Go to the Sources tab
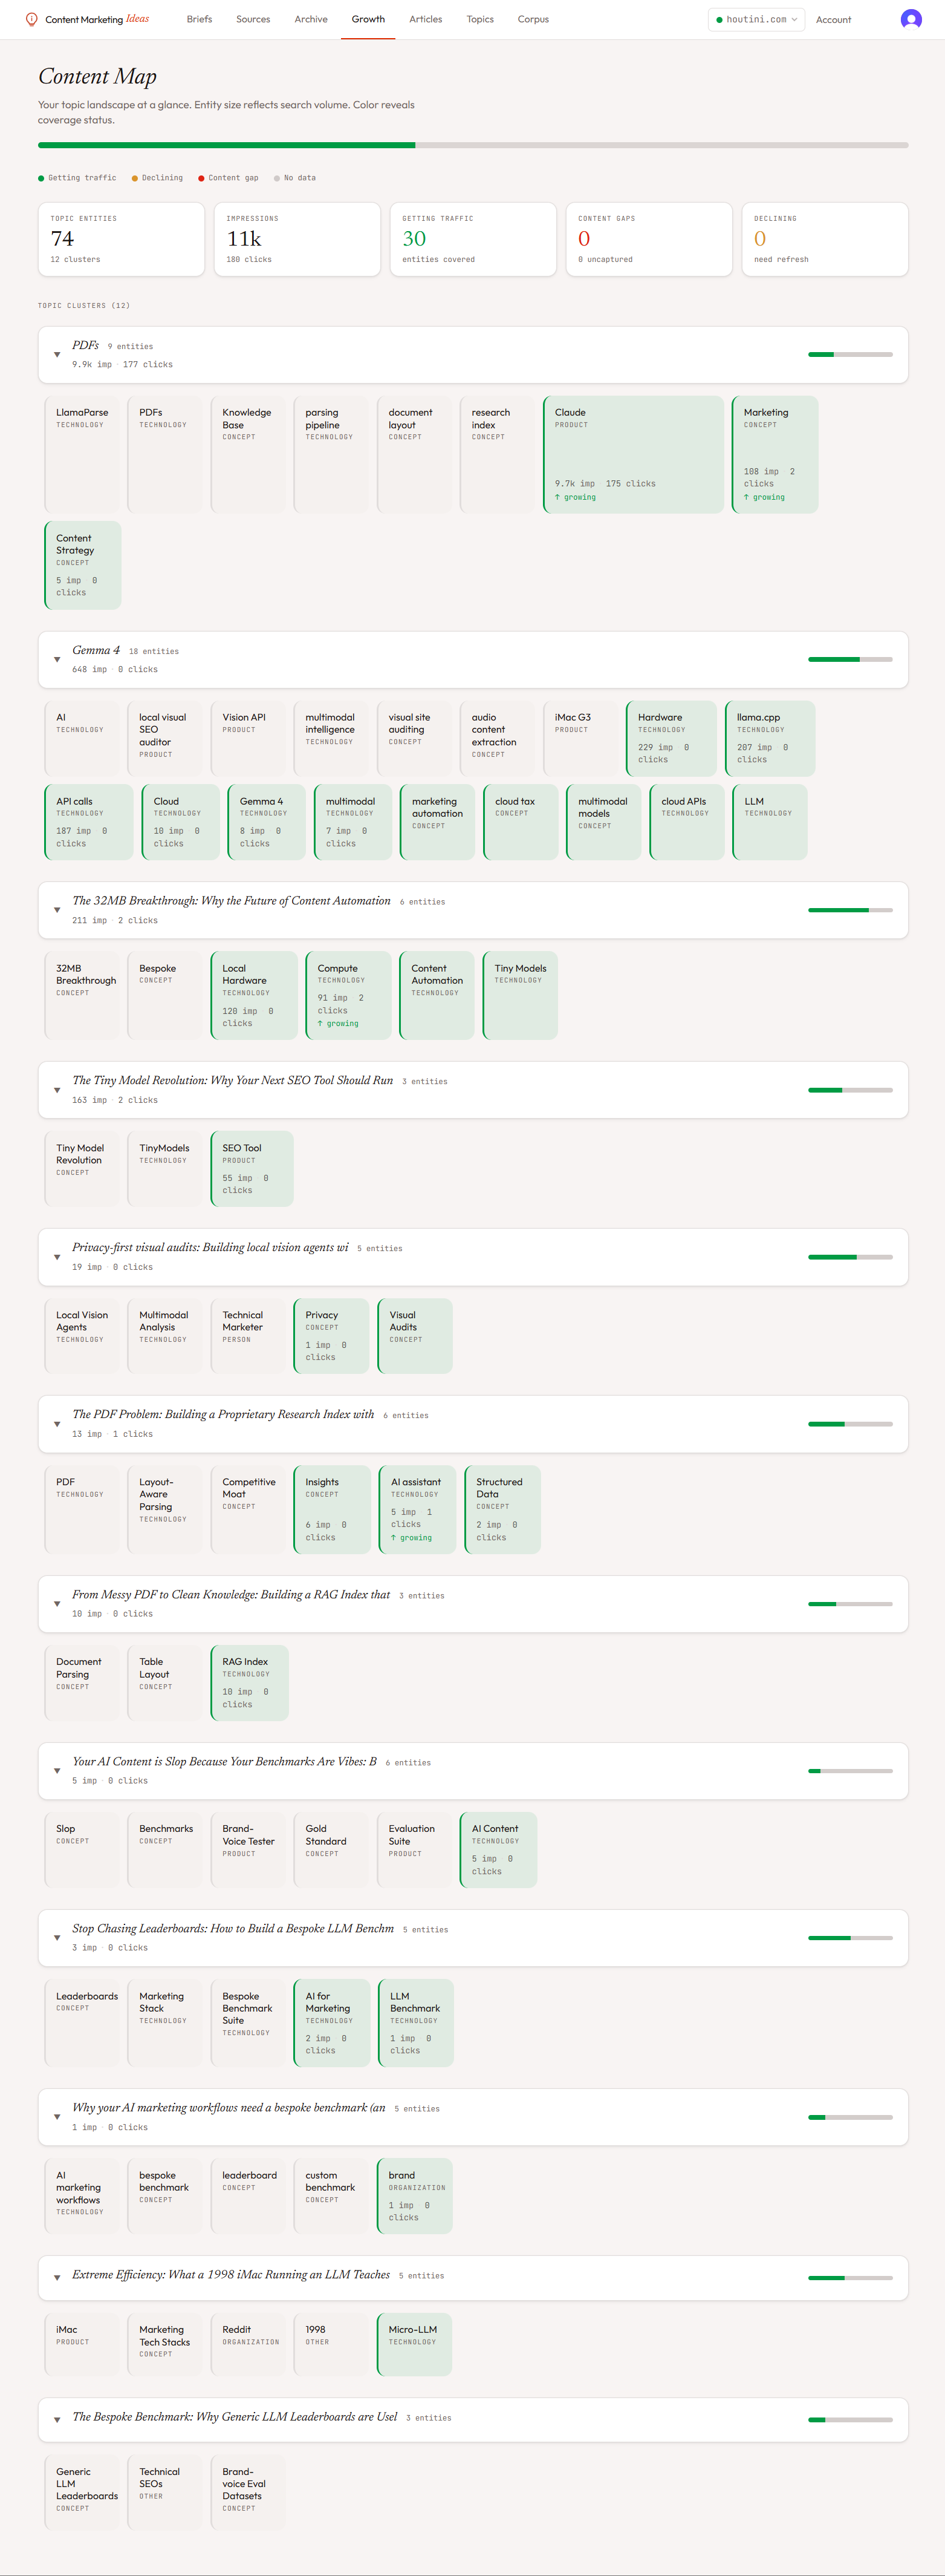This screenshot has height=2576, width=945. click(x=253, y=19)
